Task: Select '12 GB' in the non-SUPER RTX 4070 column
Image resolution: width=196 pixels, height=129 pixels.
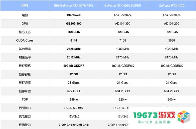Action: pos(172,74)
